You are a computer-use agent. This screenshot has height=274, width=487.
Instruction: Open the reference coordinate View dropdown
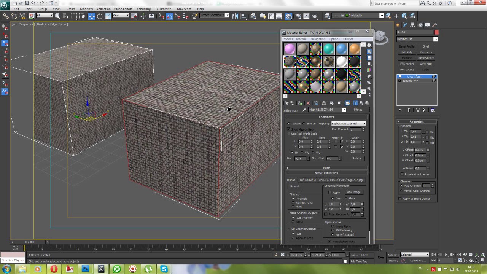(121, 15)
